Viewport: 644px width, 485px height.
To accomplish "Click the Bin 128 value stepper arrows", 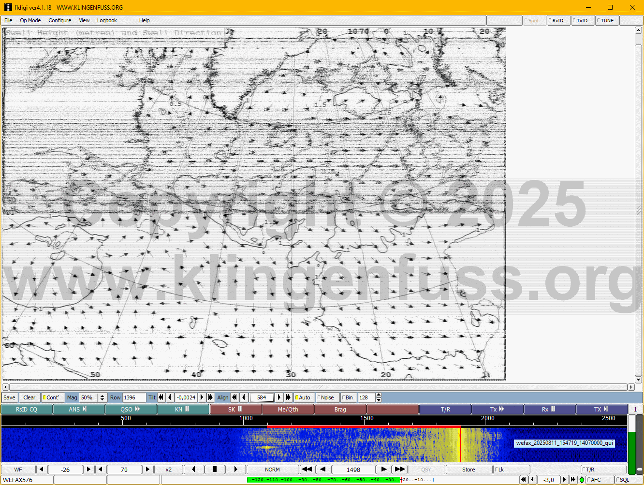I will pos(379,397).
